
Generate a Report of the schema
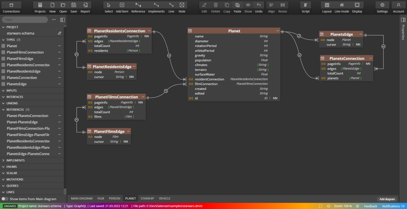[x=85, y=7]
